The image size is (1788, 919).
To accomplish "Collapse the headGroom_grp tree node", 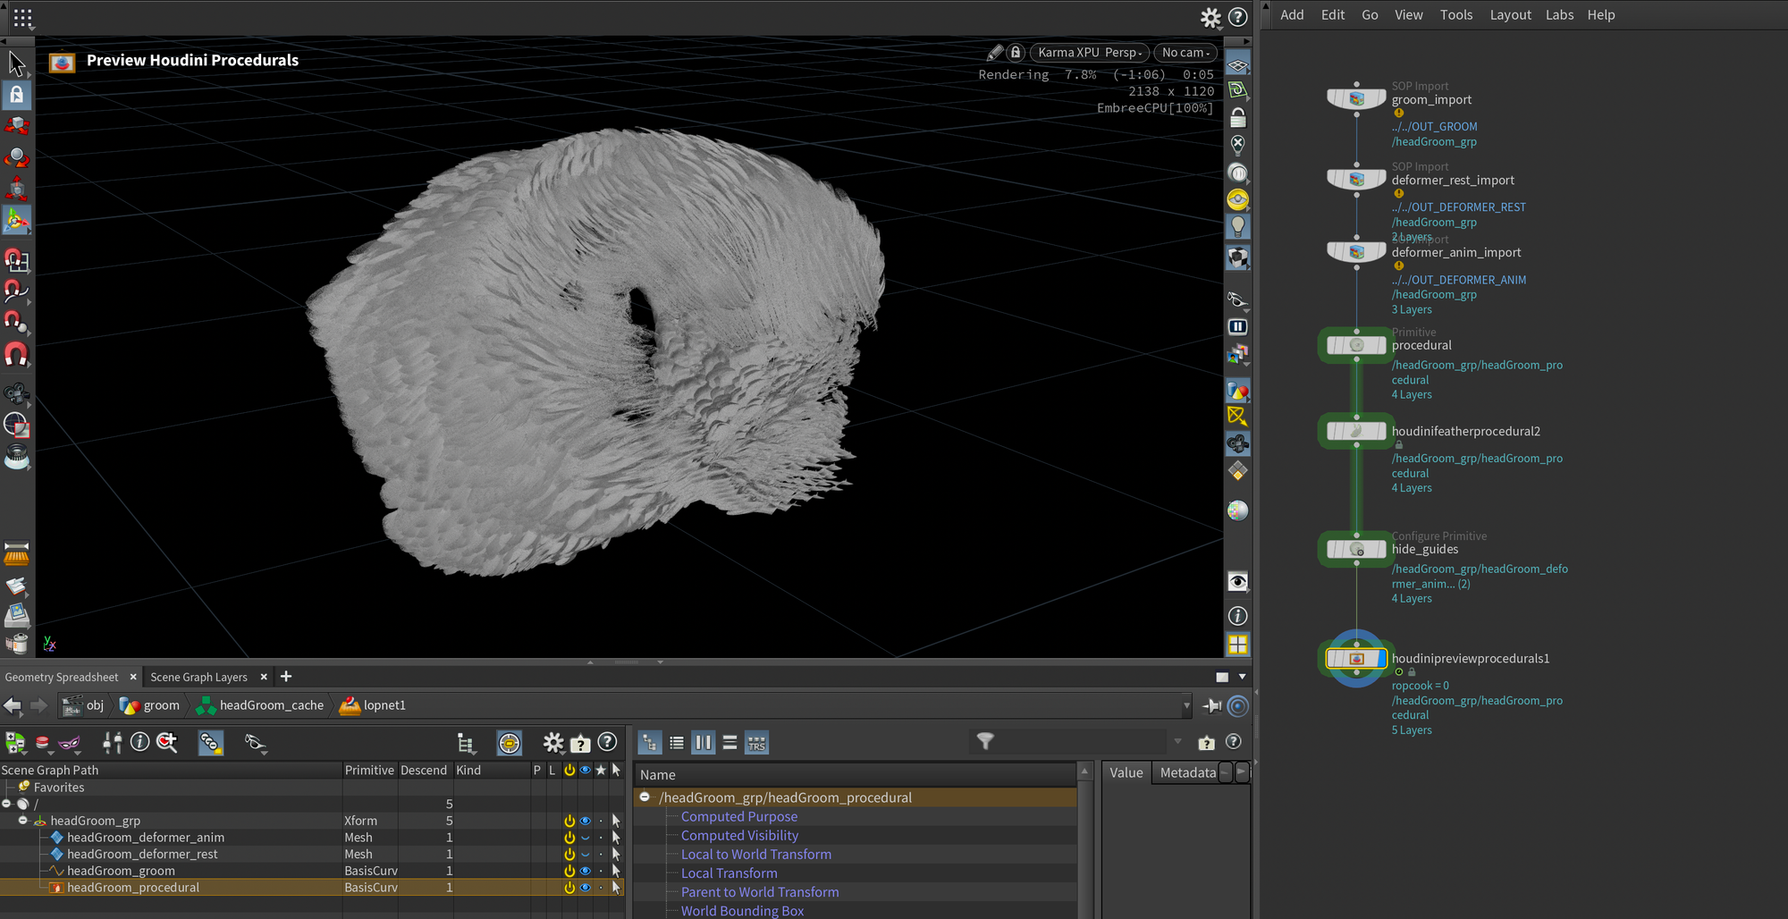I will click(x=23, y=821).
